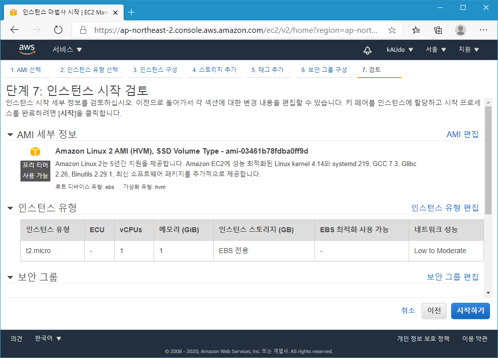
Task: Collapse the AMI 세부 정보 section
Action: click(10, 135)
